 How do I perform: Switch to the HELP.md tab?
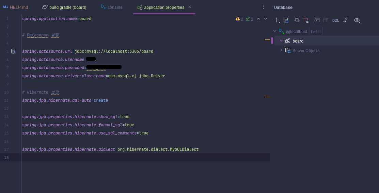pyautogui.click(x=15, y=7)
